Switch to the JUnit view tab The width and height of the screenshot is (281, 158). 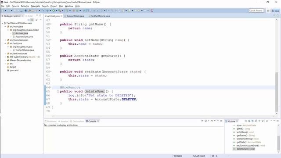[29, 16]
